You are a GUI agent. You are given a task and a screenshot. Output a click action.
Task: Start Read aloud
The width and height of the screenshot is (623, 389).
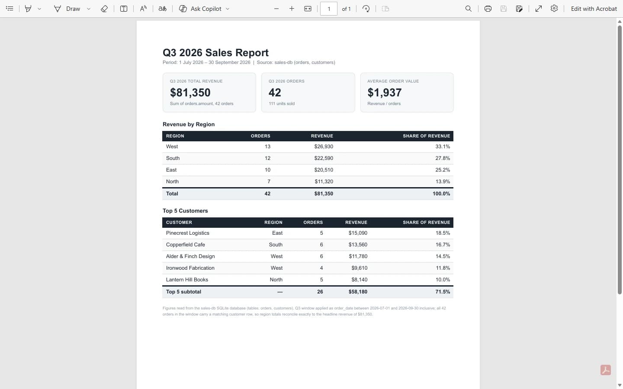143,9
